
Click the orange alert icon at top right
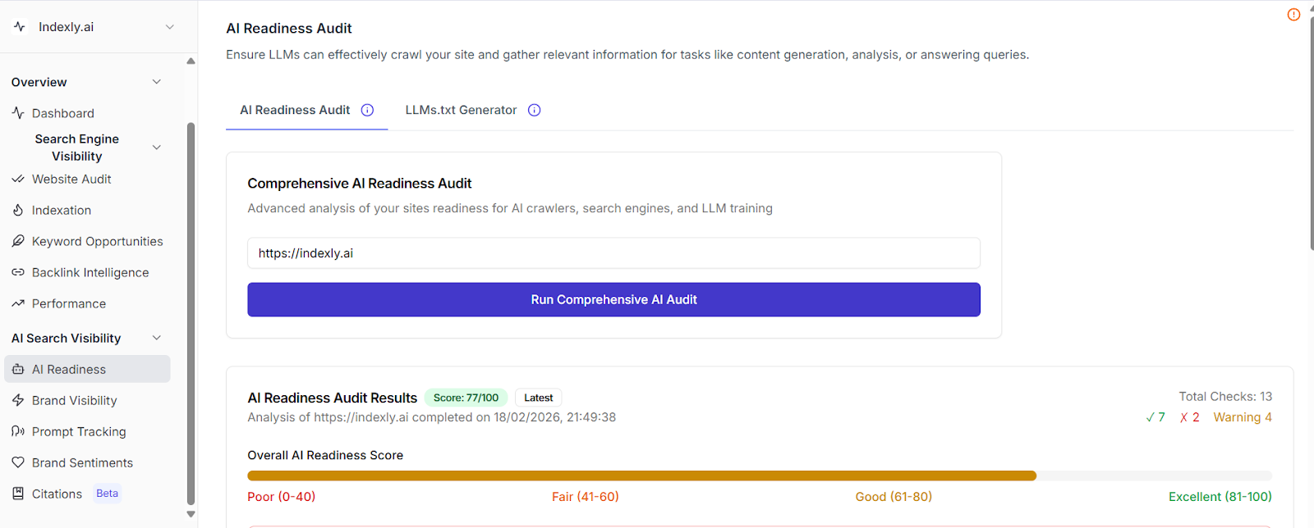click(1293, 15)
